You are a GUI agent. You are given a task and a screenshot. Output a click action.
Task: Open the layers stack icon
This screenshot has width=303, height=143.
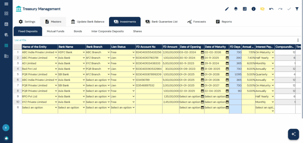[236, 9]
